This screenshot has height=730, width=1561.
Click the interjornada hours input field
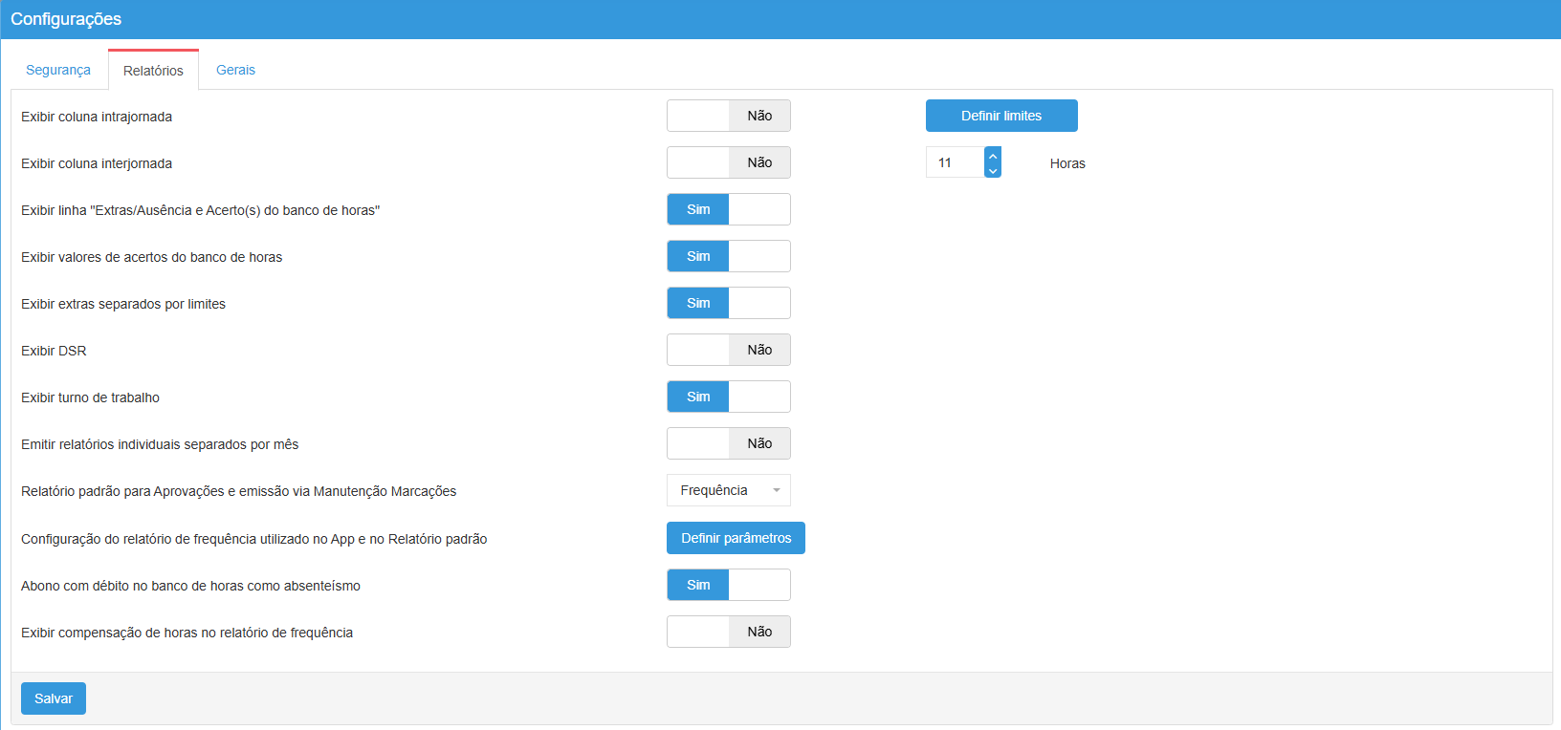point(954,162)
